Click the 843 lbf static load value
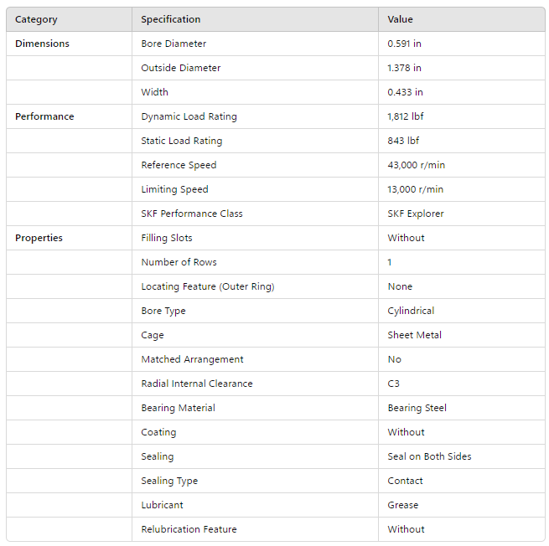This screenshot has width=549, height=546. (x=403, y=141)
